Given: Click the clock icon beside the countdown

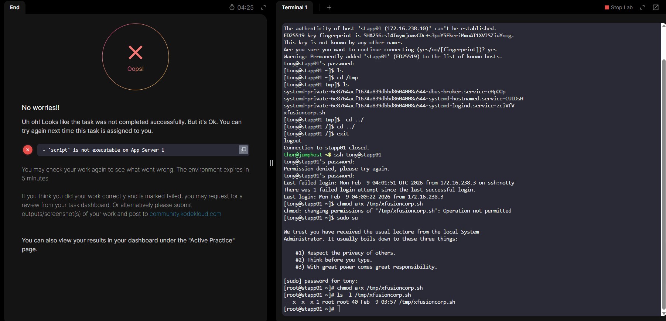Looking at the screenshot, I should point(232,7).
